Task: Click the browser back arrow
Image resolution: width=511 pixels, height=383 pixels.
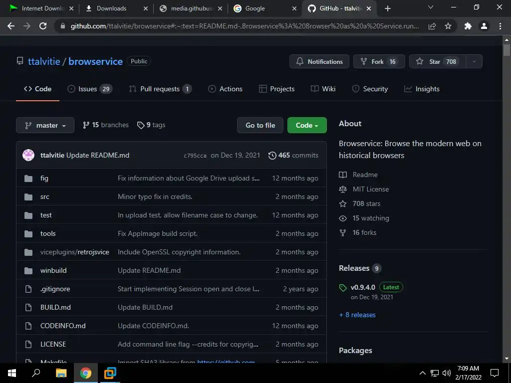Action: click(x=11, y=26)
